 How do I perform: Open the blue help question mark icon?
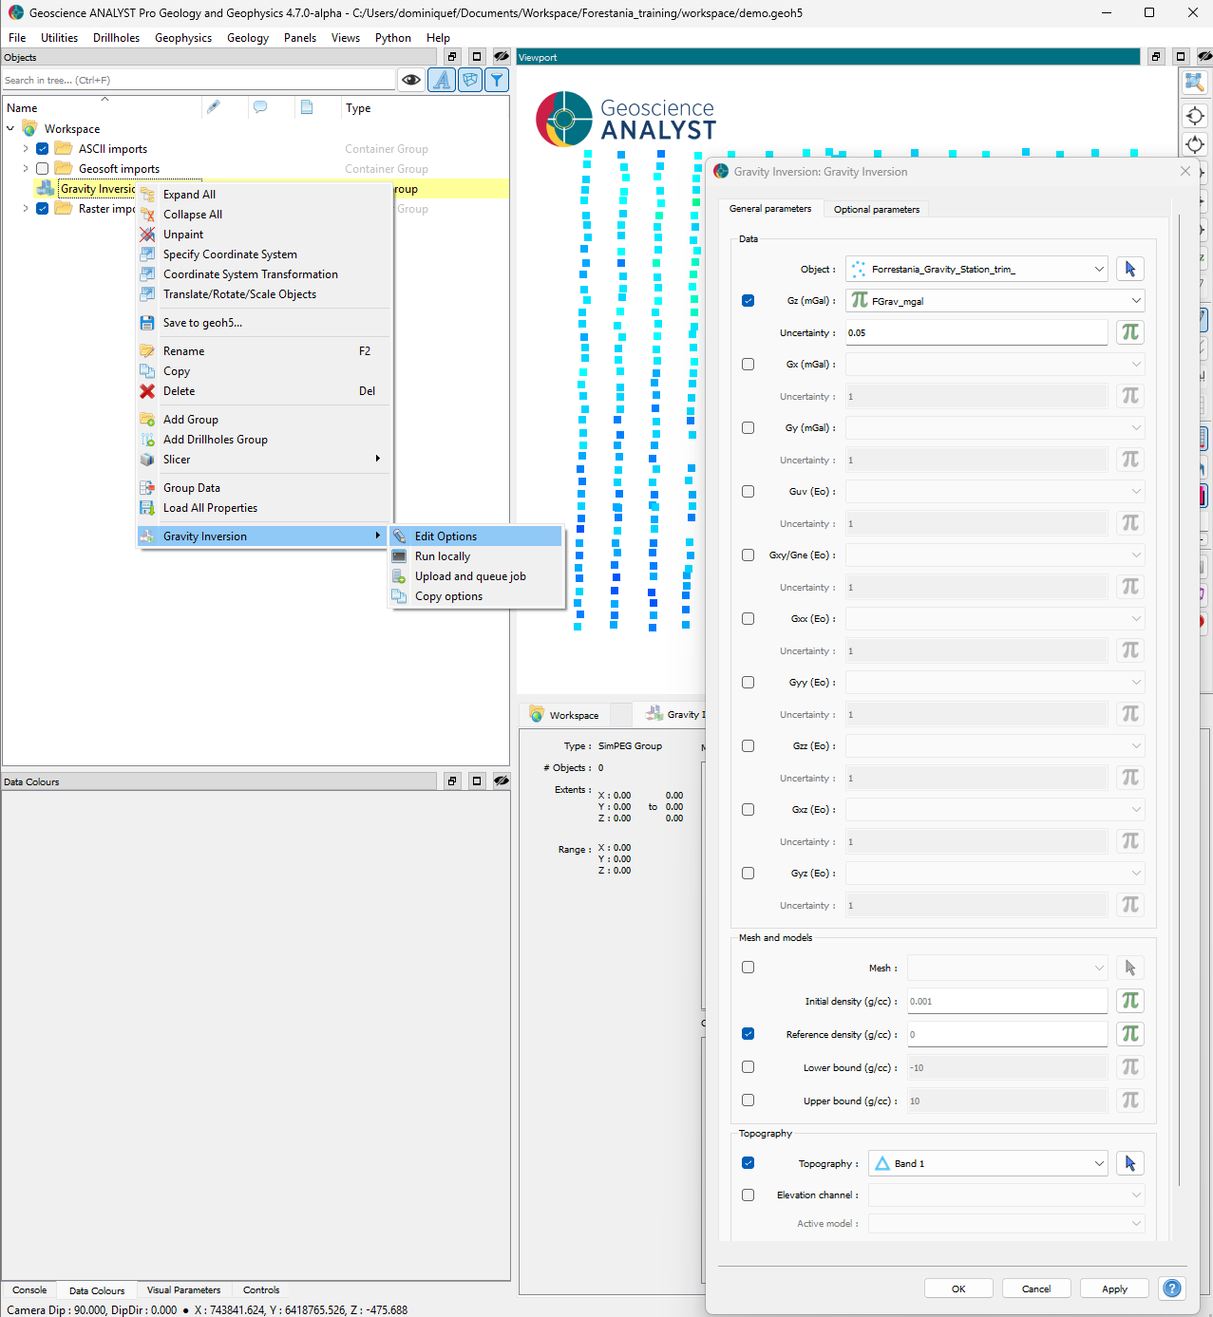point(1172,1289)
